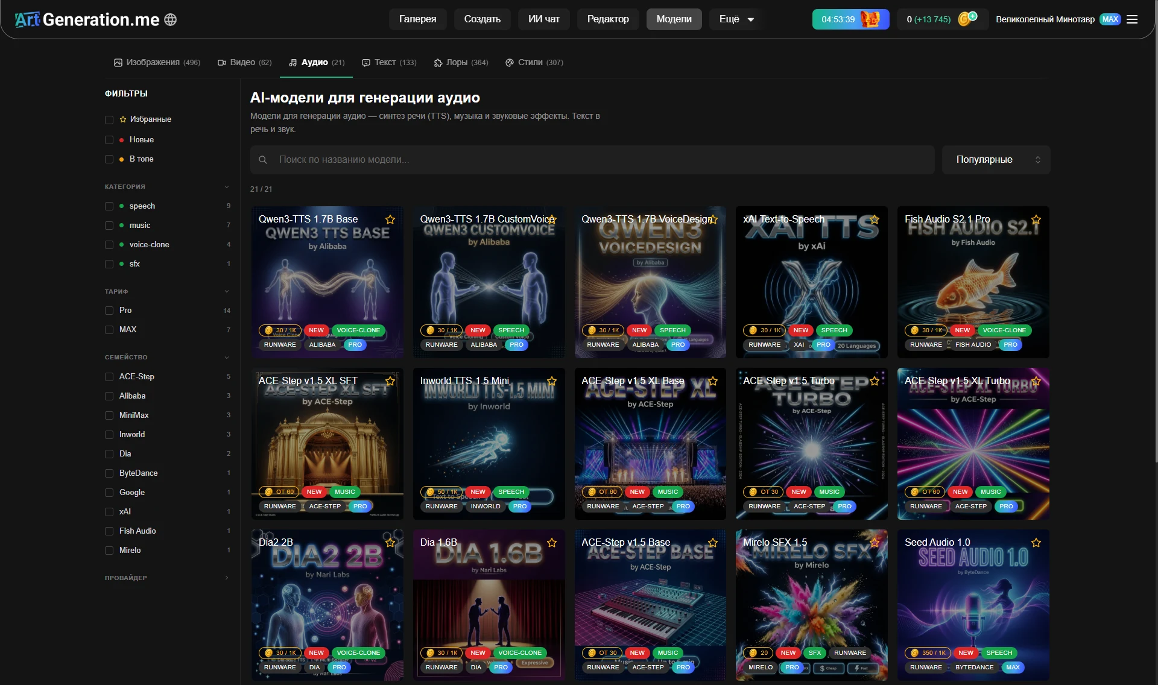
Task: Check the В топе filter checkbox
Action: click(109, 159)
